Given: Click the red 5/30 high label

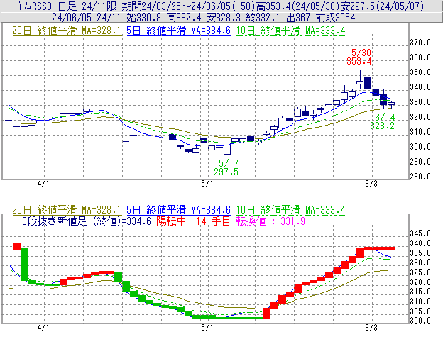Looking at the screenshot, I should tap(361, 53).
